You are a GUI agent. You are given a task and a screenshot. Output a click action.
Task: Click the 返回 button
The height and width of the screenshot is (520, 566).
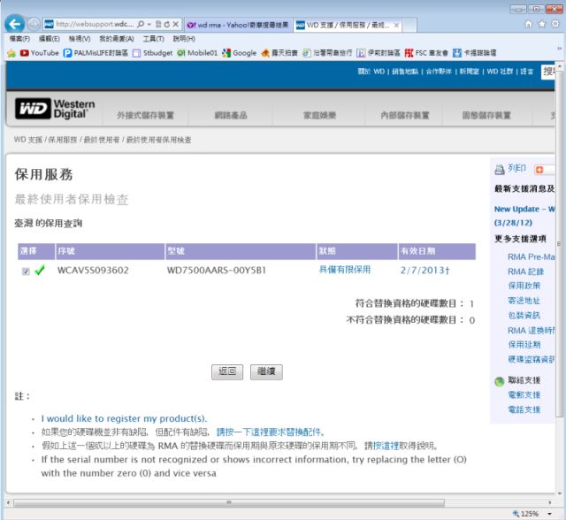click(227, 371)
